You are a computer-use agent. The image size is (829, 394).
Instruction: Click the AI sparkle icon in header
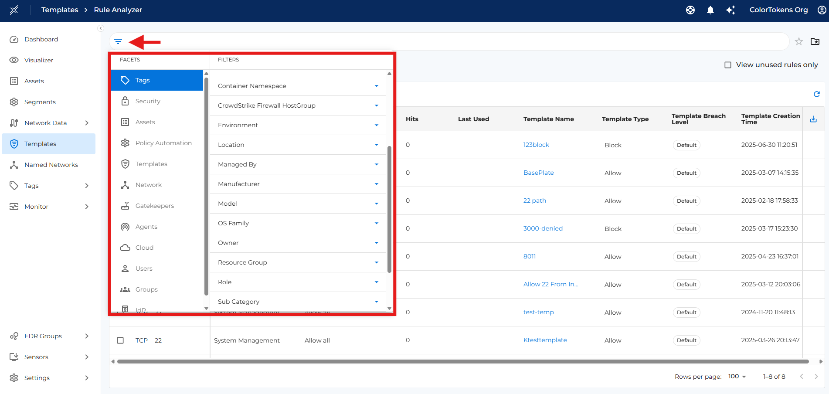pos(730,10)
